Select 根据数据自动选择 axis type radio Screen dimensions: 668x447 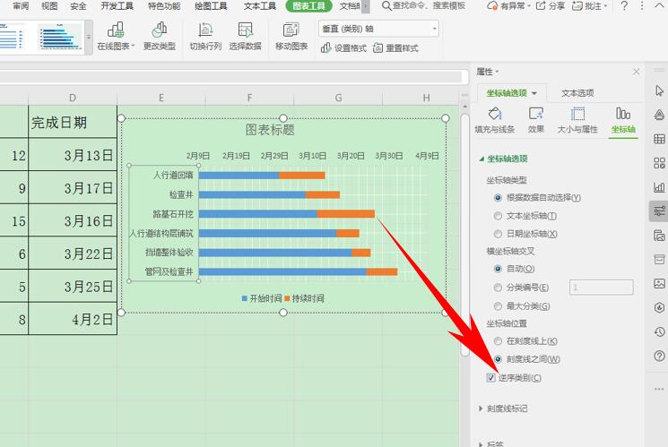[498, 198]
